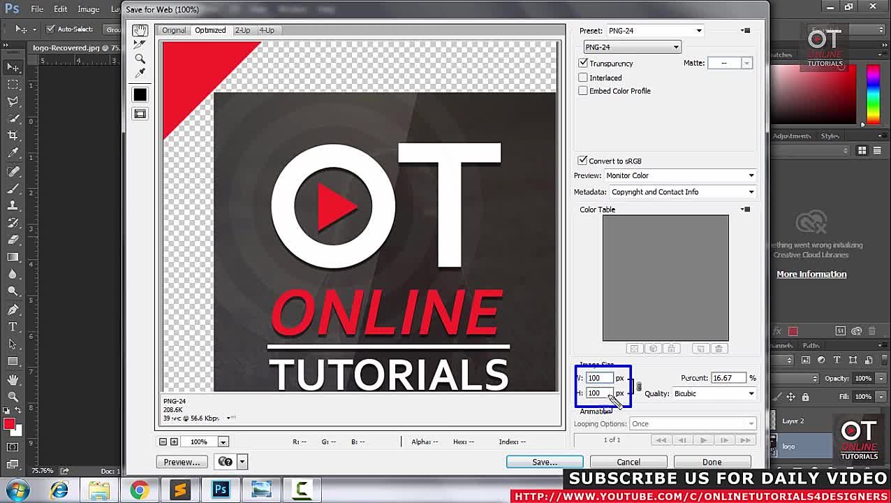Select the Blur tool
This screenshot has width=891, height=503.
point(13,275)
